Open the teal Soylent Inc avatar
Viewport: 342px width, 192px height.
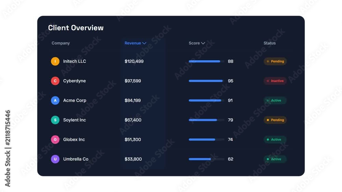55,120
